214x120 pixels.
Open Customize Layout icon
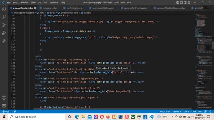coord(189,3)
